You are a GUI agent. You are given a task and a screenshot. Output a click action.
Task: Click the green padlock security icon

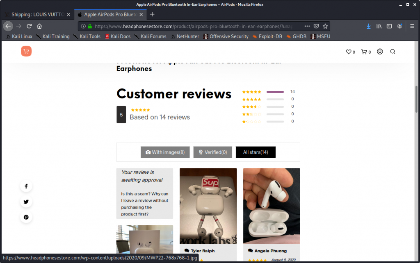point(90,26)
